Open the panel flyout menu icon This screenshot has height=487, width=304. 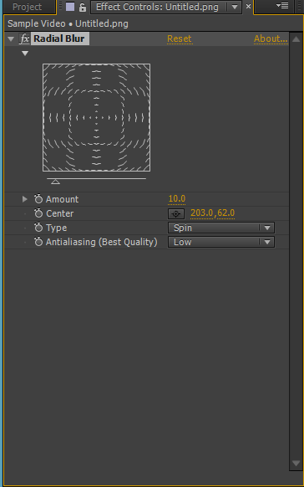pyautogui.click(x=282, y=6)
